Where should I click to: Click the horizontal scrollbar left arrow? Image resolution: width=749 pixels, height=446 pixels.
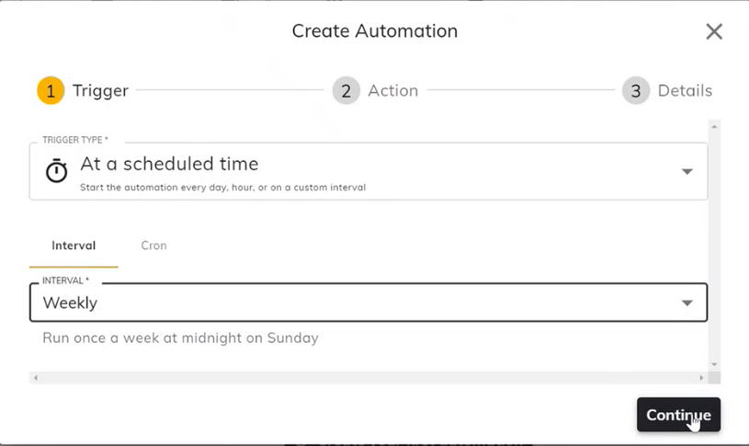(x=35, y=378)
